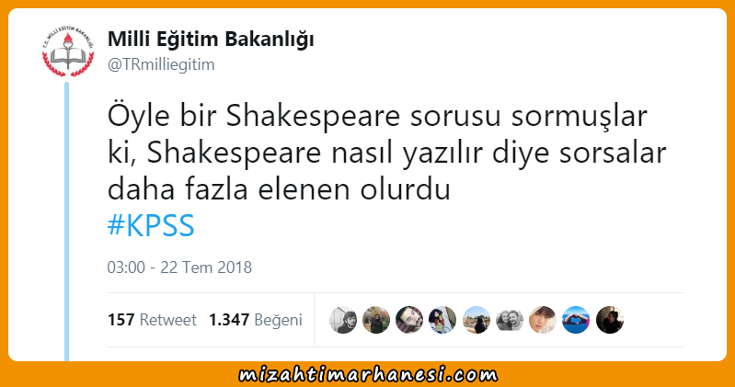This screenshot has height=387, width=735.
Task: Open the close-up pale face avatar
Action: tap(543, 320)
